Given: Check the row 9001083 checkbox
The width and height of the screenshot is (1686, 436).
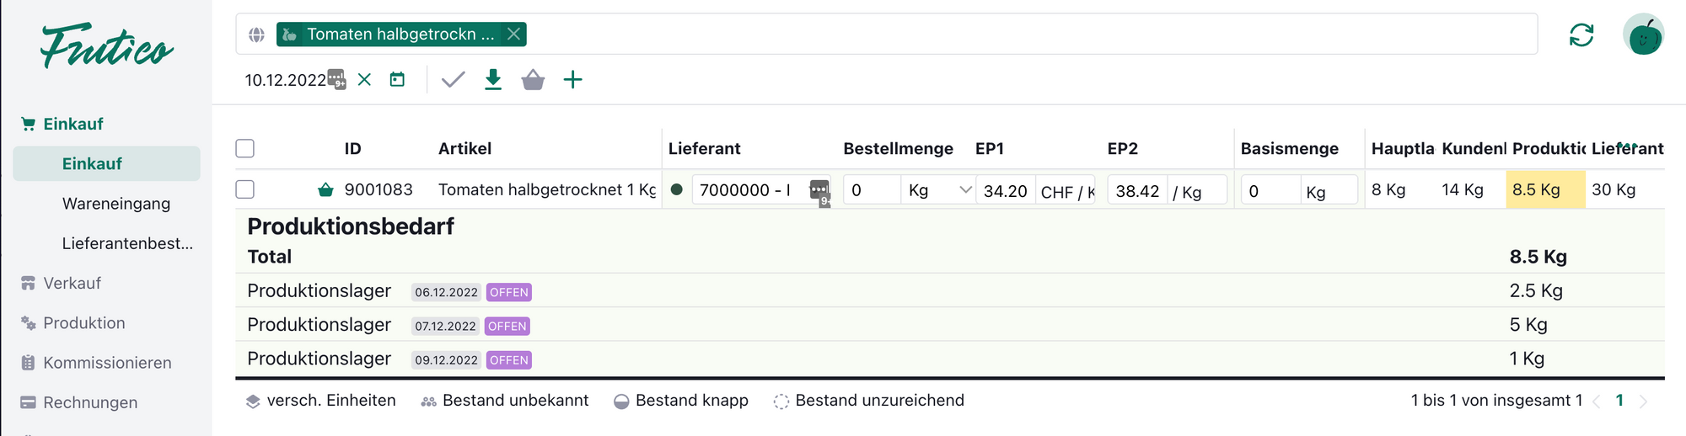Looking at the screenshot, I should click(245, 189).
